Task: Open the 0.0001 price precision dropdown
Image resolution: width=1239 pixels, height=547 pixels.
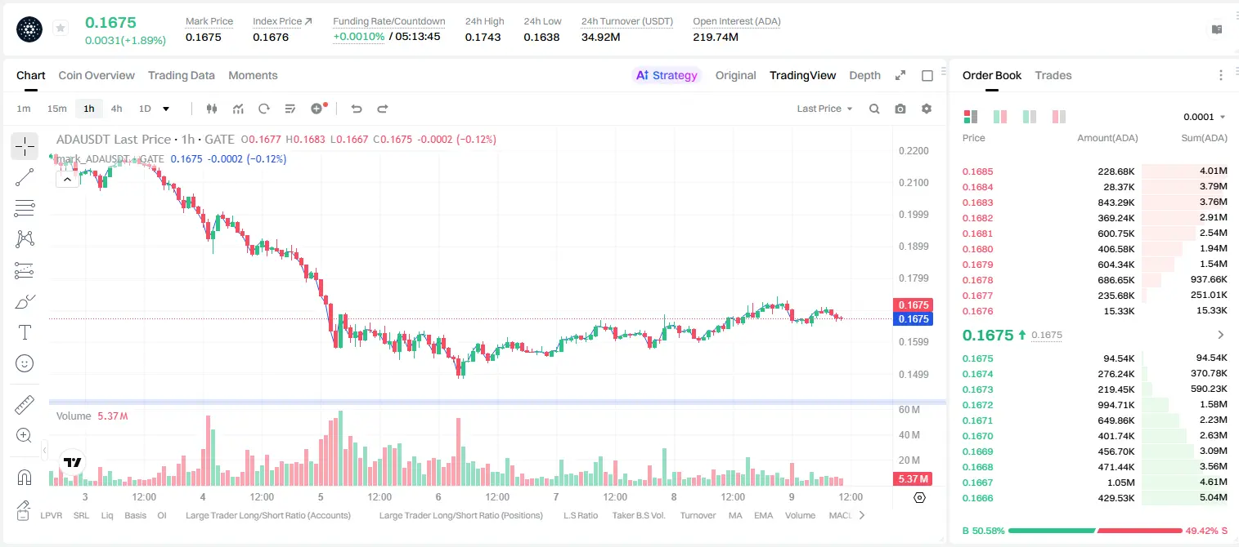Action: pos(1204,117)
